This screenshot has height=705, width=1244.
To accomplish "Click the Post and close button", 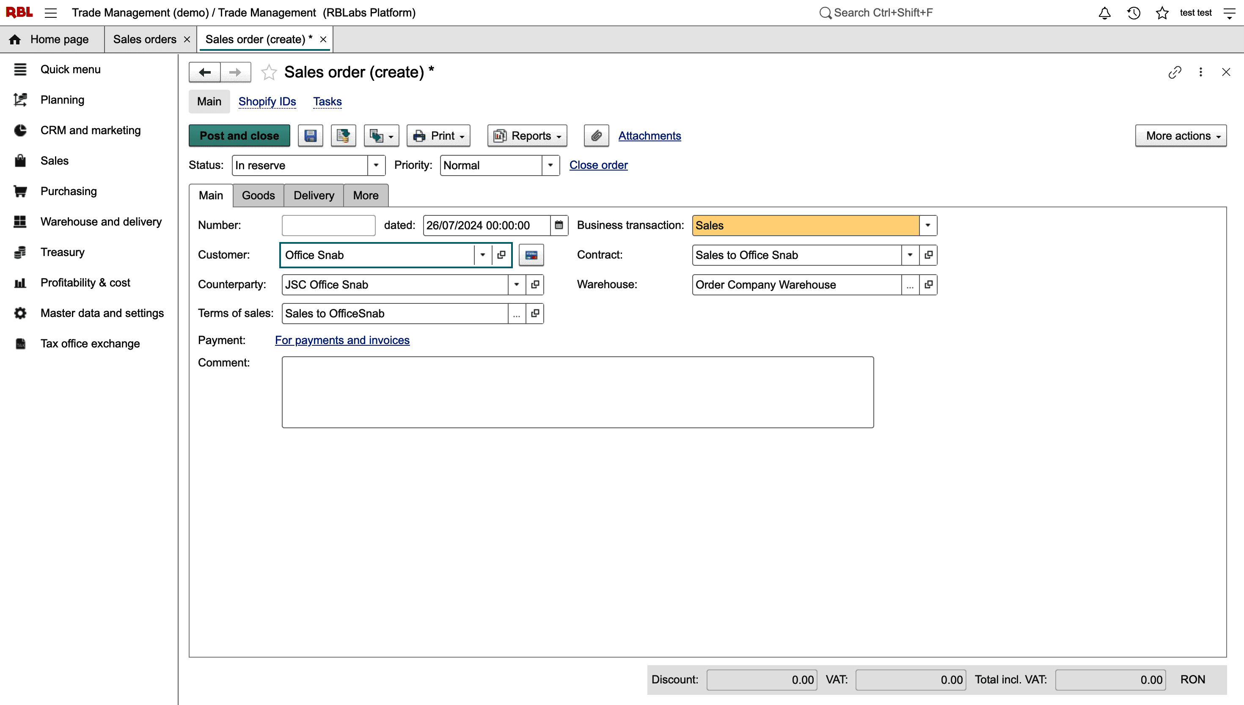I will (x=239, y=135).
